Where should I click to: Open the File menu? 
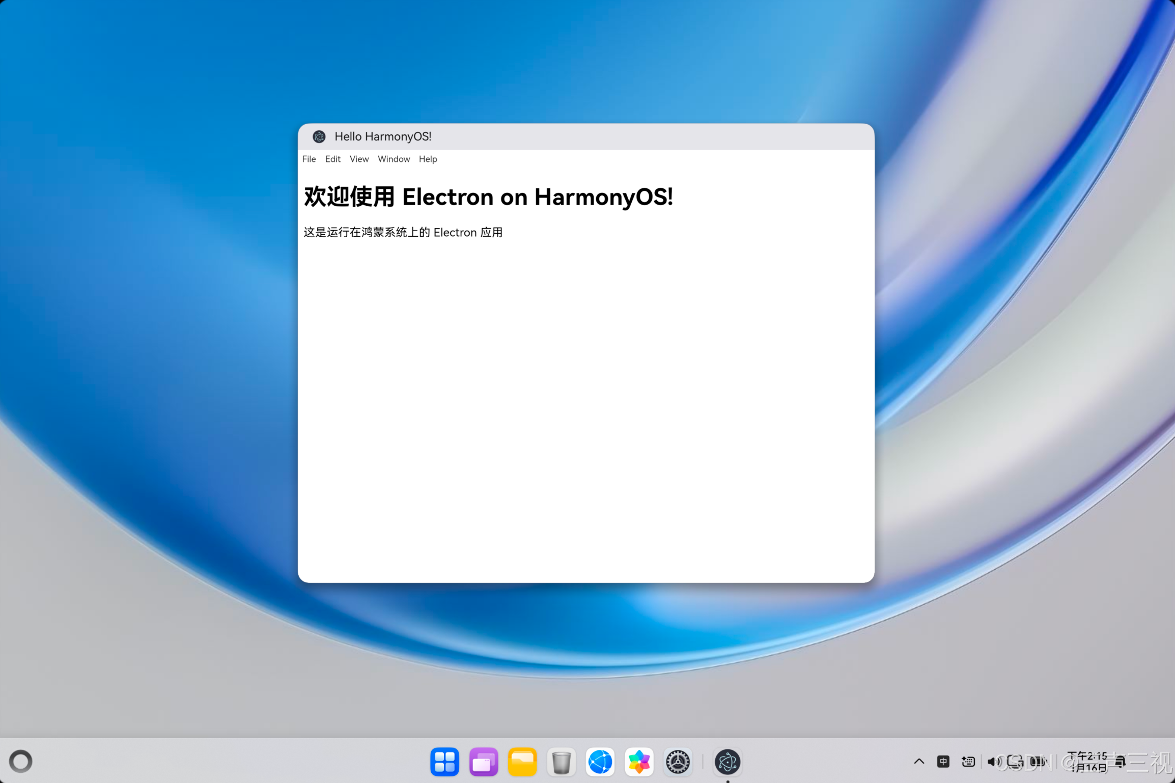pos(309,159)
